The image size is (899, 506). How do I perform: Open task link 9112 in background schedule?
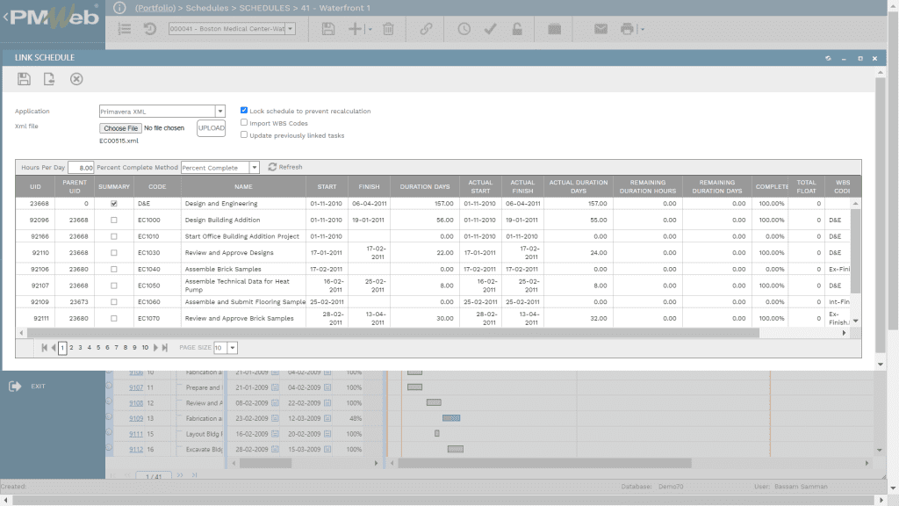point(136,450)
